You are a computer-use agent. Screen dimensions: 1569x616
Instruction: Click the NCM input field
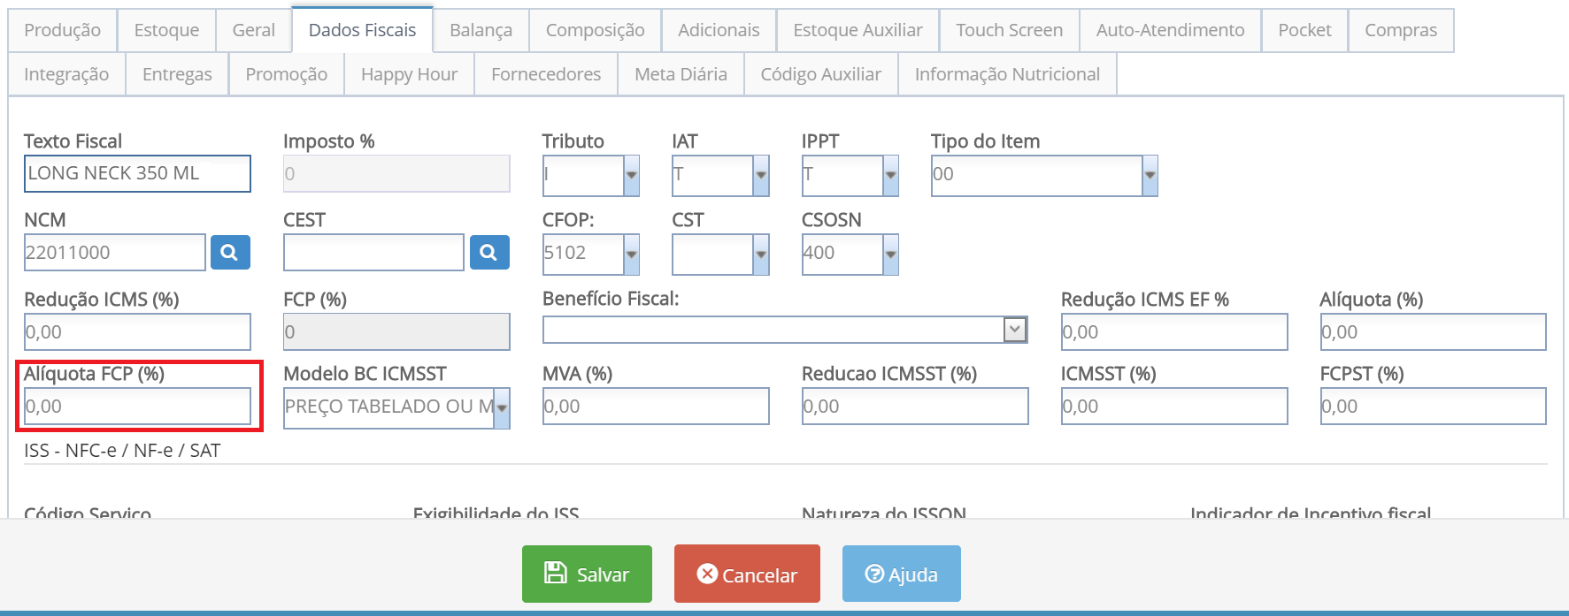click(115, 253)
